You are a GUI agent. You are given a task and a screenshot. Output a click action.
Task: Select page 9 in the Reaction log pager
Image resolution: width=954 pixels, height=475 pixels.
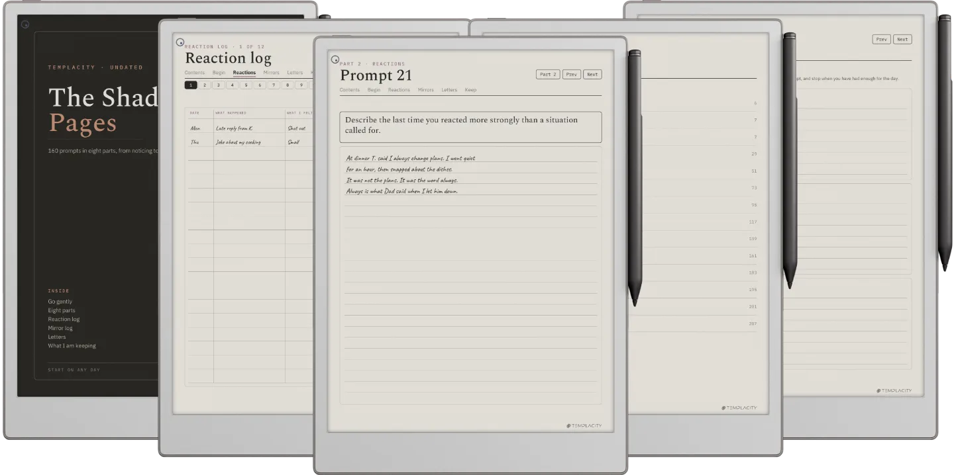click(x=301, y=85)
